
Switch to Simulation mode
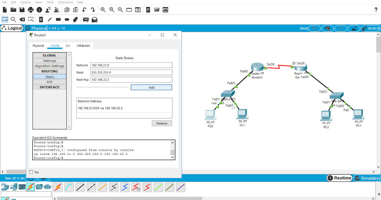pos(367,178)
